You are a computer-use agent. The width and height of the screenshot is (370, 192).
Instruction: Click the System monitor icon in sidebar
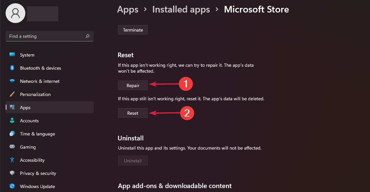click(12, 55)
